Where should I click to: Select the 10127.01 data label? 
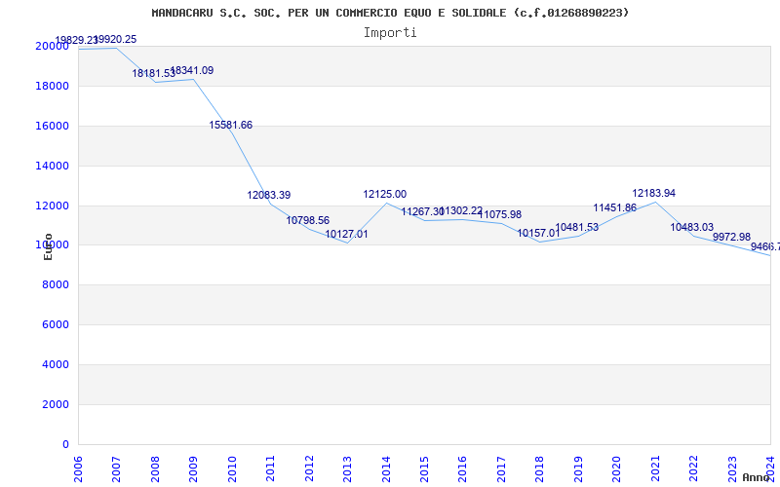[x=347, y=234]
